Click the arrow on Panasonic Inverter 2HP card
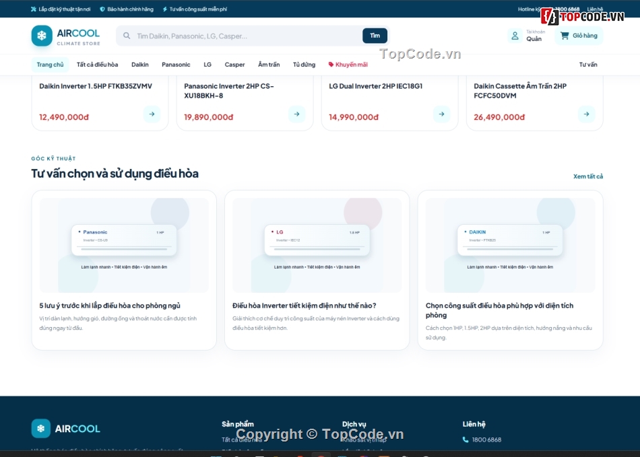The width and height of the screenshot is (640, 457). [x=296, y=114]
